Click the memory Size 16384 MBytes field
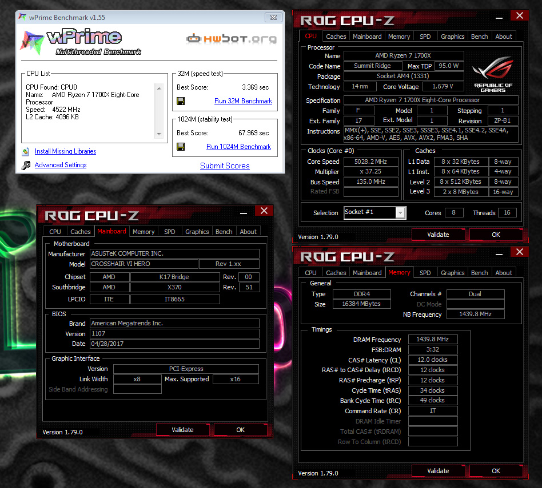Viewport: 542px width, 488px height. (361, 304)
